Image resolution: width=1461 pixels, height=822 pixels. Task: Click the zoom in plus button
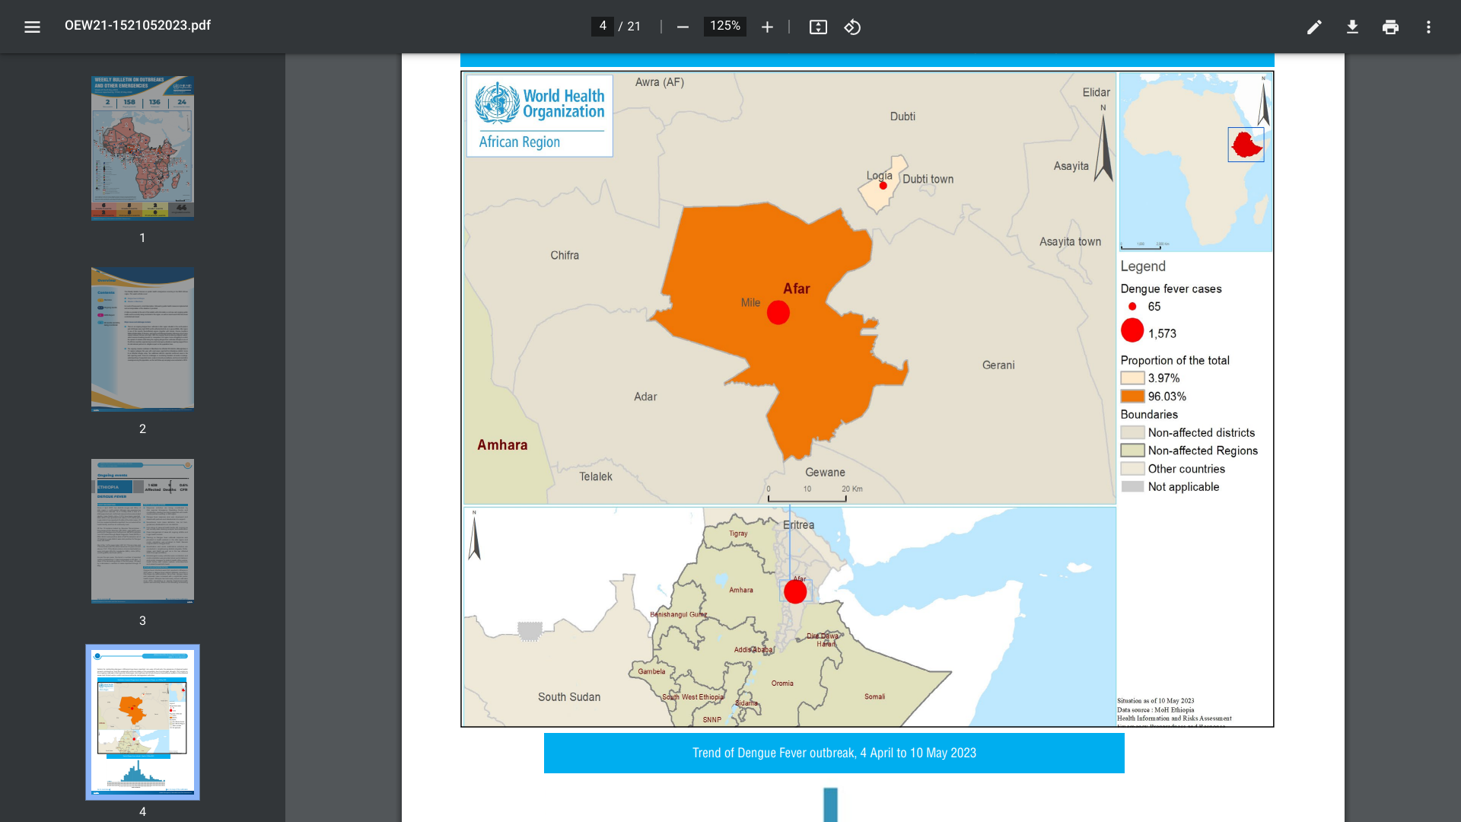click(x=767, y=27)
